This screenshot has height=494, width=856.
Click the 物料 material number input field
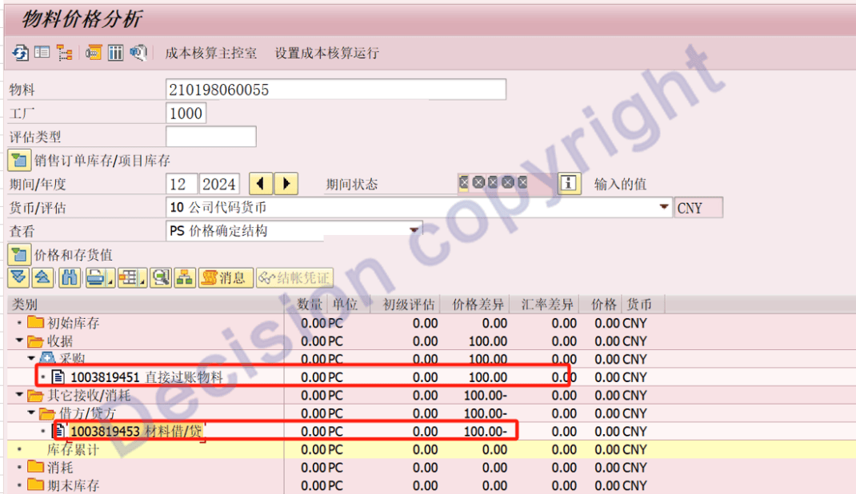tap(336, 90)
